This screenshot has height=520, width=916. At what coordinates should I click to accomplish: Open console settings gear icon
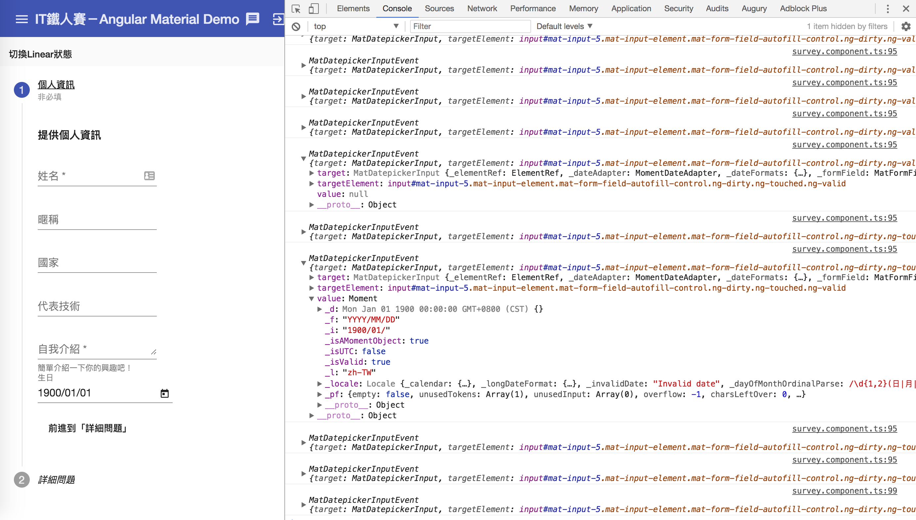(x=906, y=26)
